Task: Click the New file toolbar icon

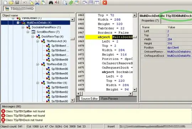Action: coord(5,2)
